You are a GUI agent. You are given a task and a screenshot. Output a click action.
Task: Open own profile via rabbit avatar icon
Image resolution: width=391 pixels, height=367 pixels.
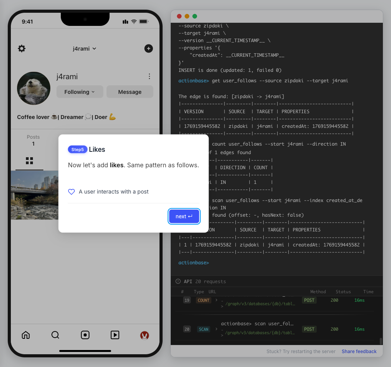pos(144,335)
